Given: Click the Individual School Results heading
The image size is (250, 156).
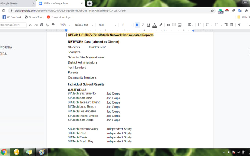Looking at the screenshot, I should 86,84.
